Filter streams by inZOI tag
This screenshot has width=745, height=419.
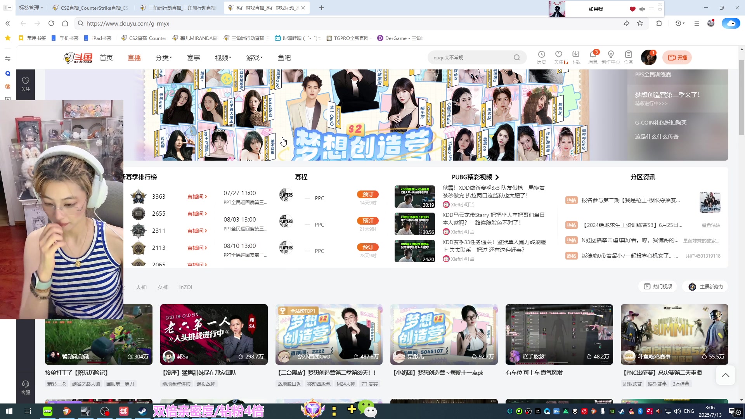185,287
